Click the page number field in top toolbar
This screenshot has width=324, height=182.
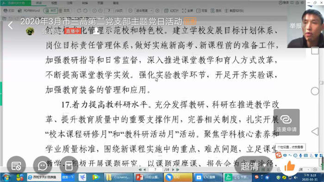(109, 11)
